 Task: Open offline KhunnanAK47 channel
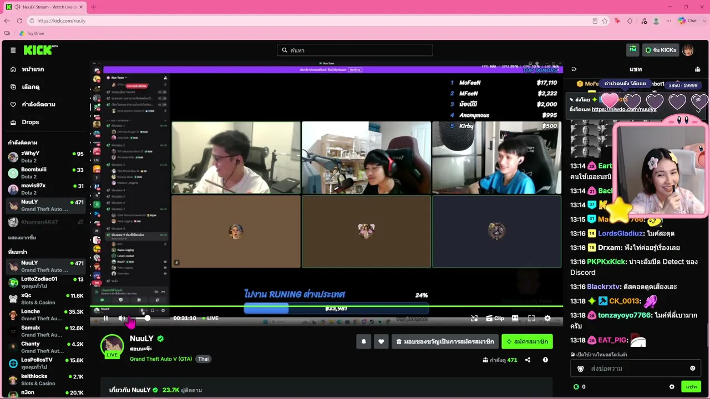point(45,222)
